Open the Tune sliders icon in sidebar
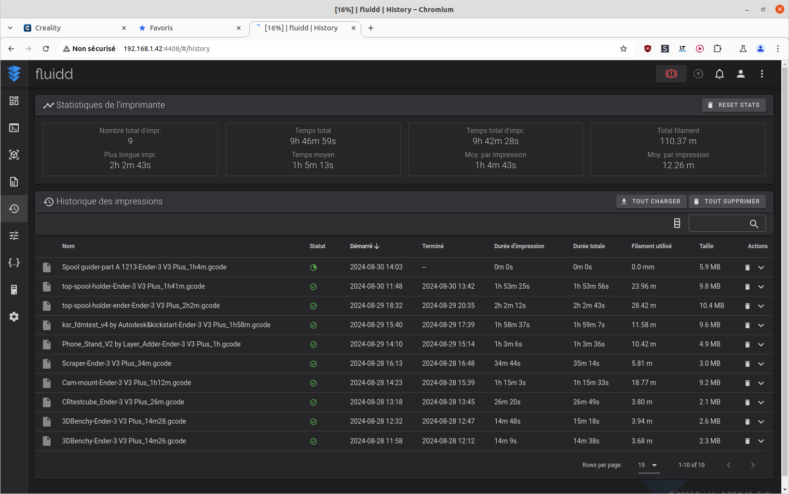The height and width of the screenshot is (494, 789). (x=14, y=236)
